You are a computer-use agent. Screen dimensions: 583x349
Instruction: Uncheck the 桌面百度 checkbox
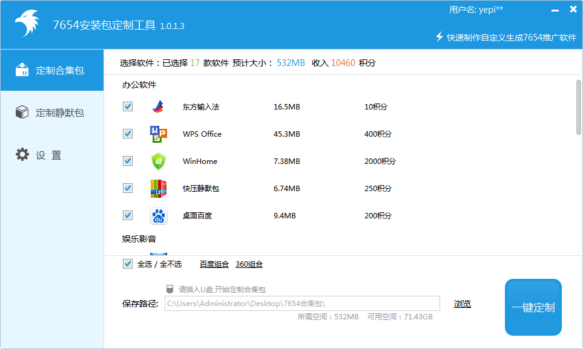[128, 215]
